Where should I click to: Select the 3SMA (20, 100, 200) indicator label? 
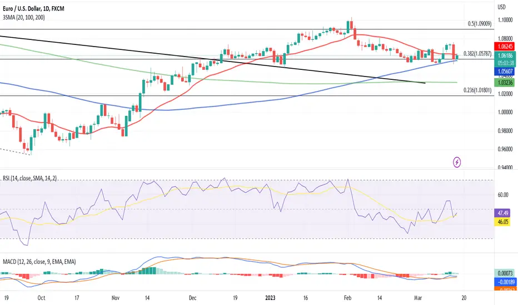pyautogui.click(x=24, y=18)
